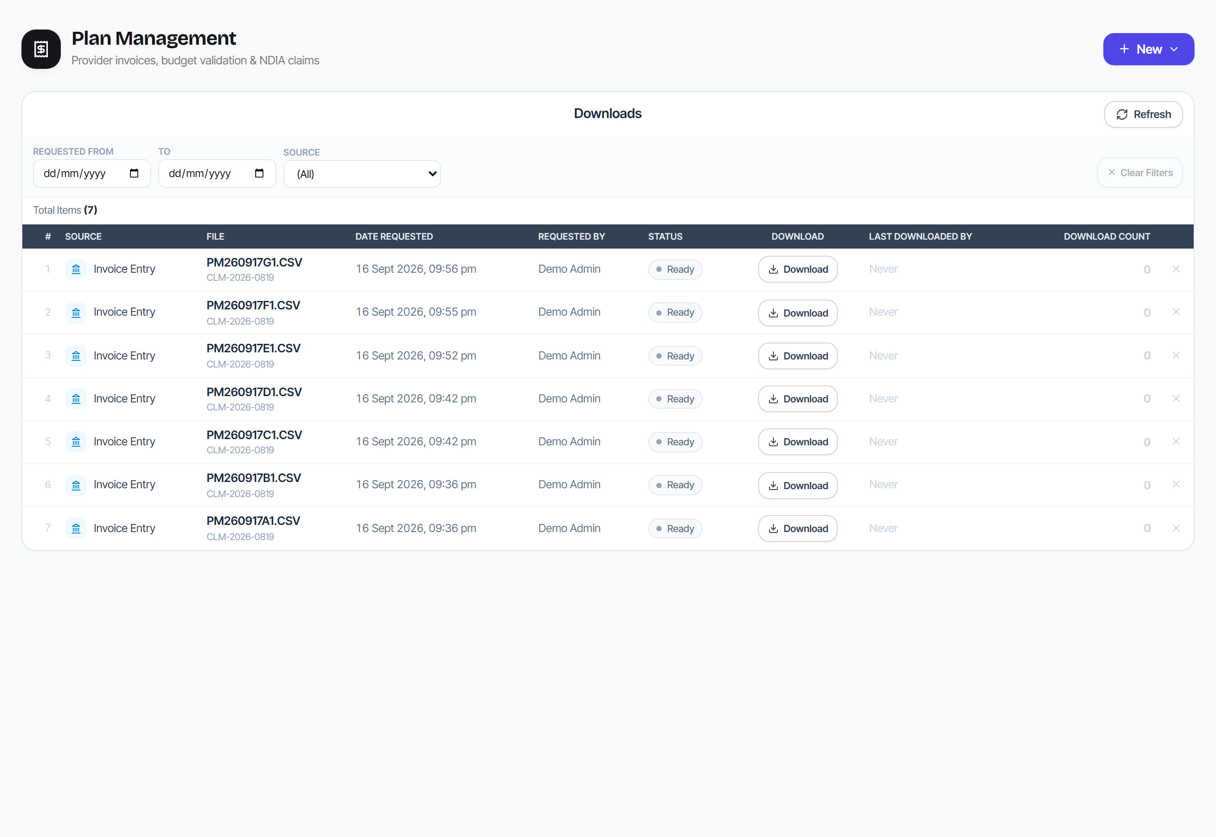Click the bank icon in row 2
The height and width of the screenshot is (837, 1216).
click(76, 313)
